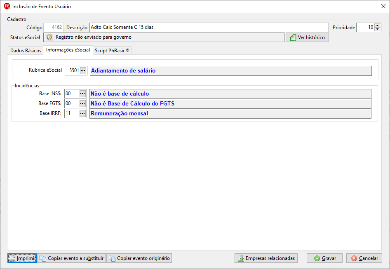Close the Inclusão de Evento Usuário window
This screenshot has width=390, height=269.
[383, 6]
